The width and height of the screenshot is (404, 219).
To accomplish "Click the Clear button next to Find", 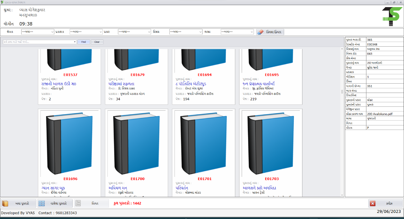I will (x=97, y=42).
